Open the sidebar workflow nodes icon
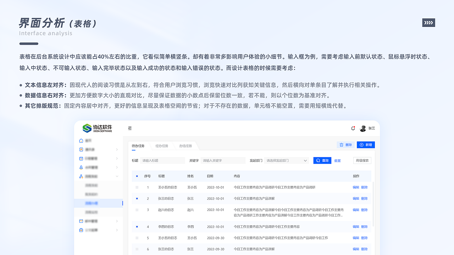The image size is (454, 255). 81,176
